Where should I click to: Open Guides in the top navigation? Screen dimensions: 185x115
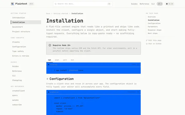(134, 4)
